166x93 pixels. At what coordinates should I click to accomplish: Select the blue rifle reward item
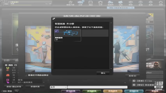pos(68,35)
